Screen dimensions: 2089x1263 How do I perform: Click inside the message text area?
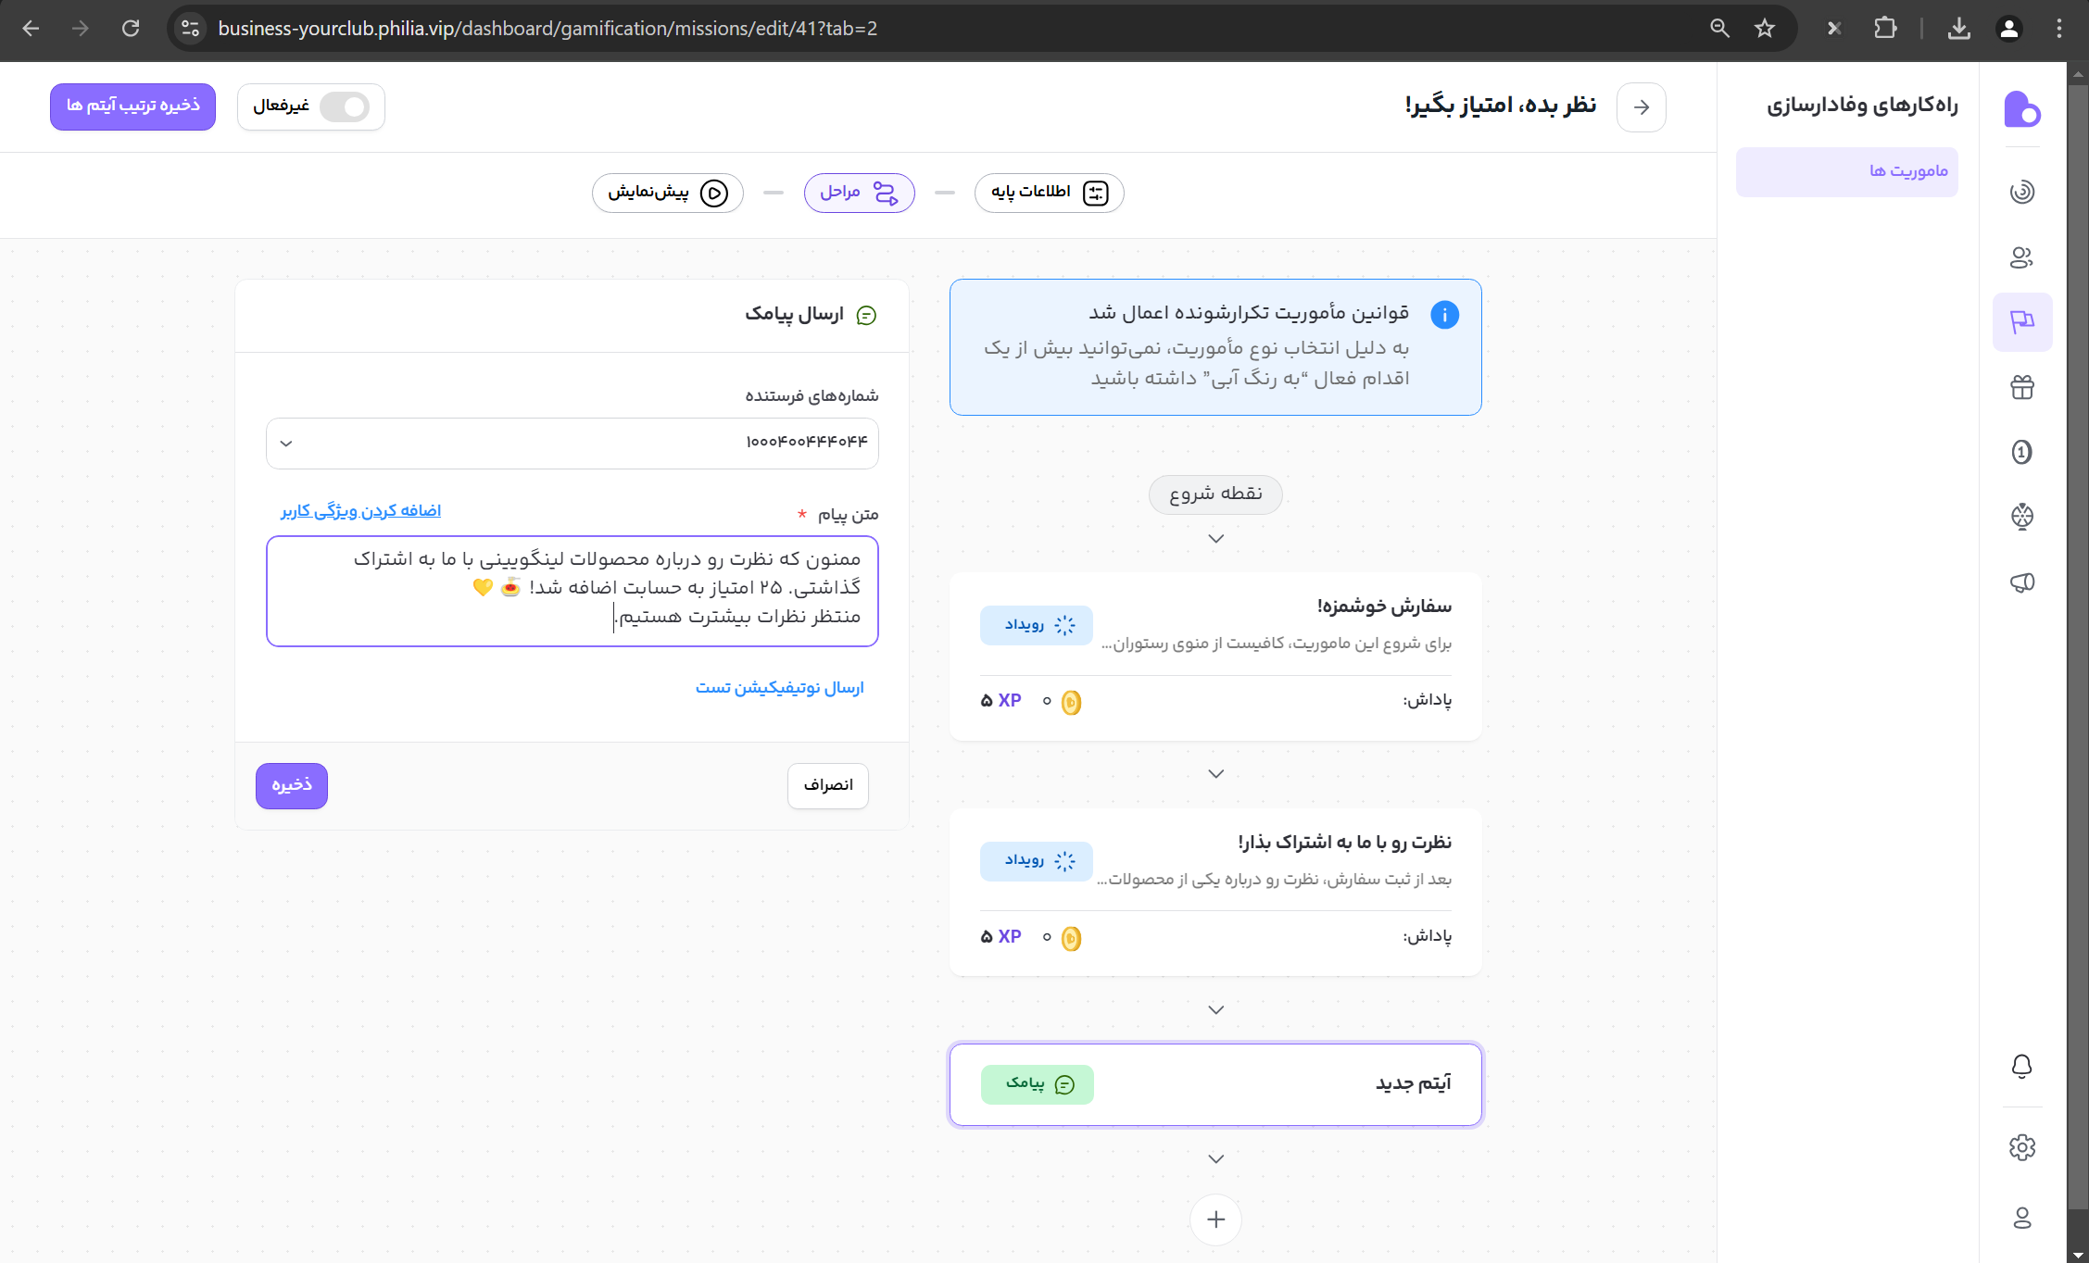click(x=572, y=591)
